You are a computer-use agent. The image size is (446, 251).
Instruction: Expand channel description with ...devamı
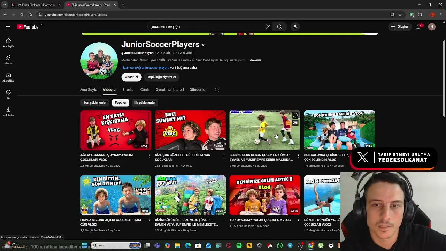(254, 60)
